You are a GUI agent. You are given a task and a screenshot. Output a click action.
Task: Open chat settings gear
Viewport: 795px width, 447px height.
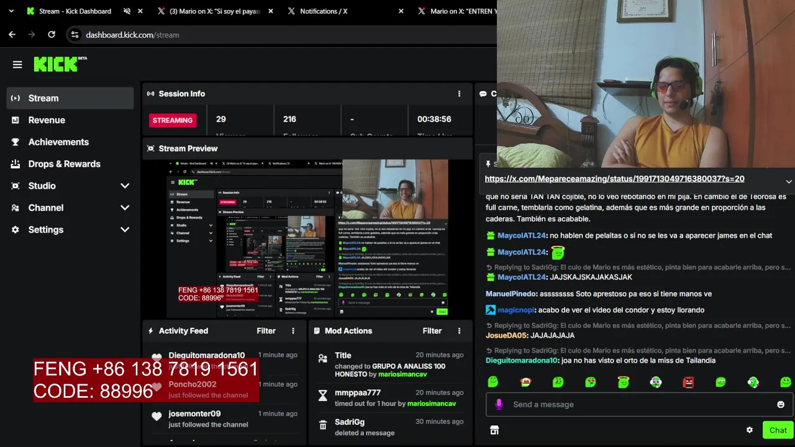point(750,430)
